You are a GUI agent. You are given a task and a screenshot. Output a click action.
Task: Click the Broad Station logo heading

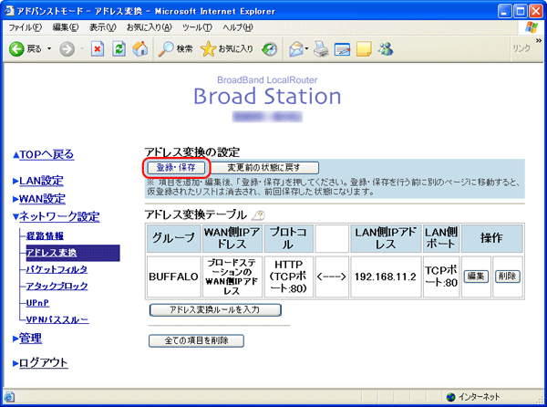coord(267,96)
